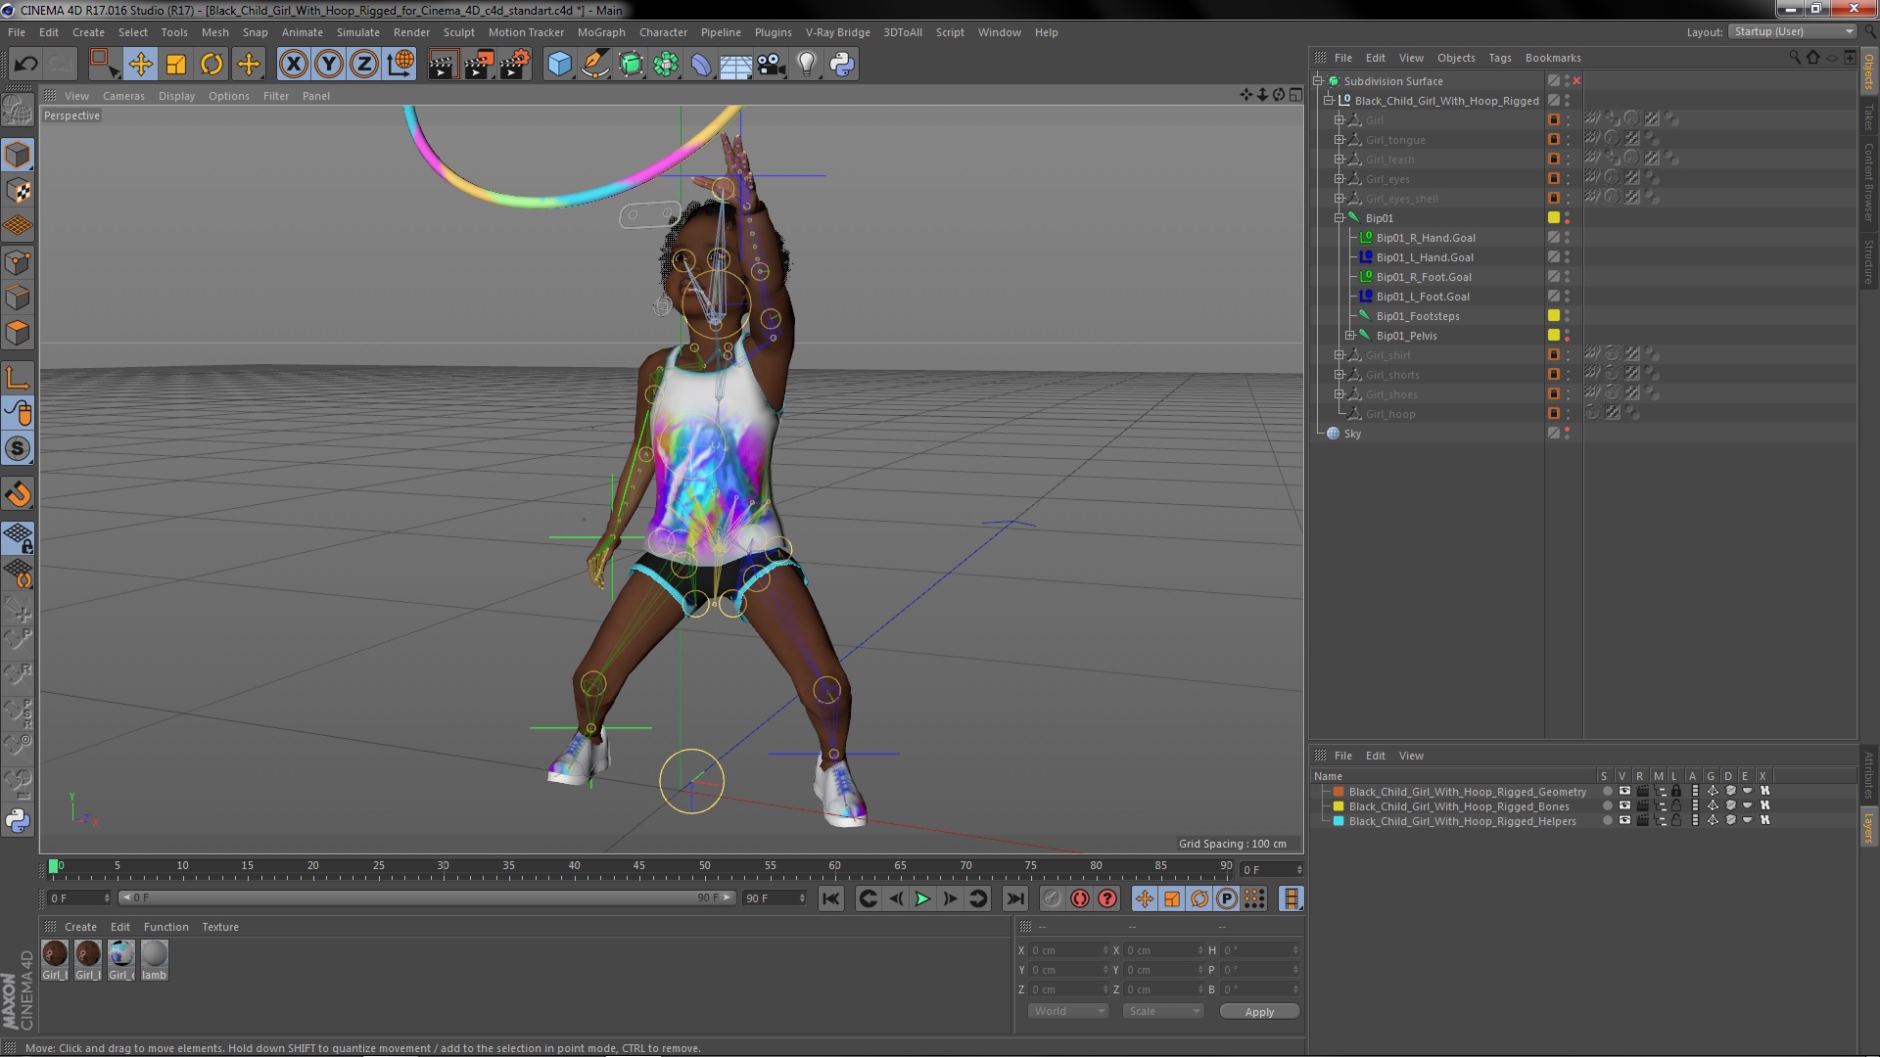Click Render View clapperboard icon

point(442,65)
